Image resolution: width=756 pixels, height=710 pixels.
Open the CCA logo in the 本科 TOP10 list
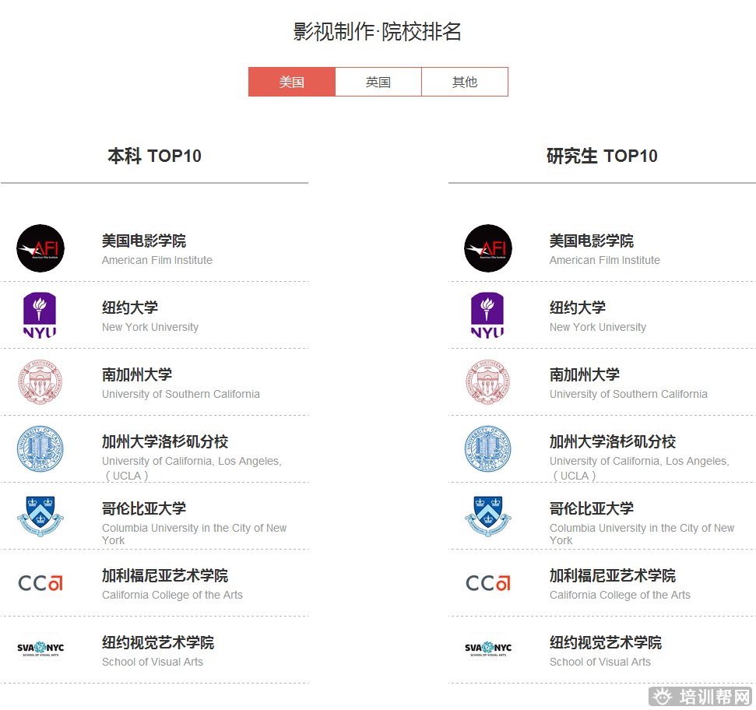[40, 583]
